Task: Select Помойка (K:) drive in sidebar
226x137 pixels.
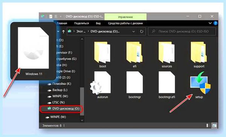Action: pyautogui.click(x=62, y=84)
